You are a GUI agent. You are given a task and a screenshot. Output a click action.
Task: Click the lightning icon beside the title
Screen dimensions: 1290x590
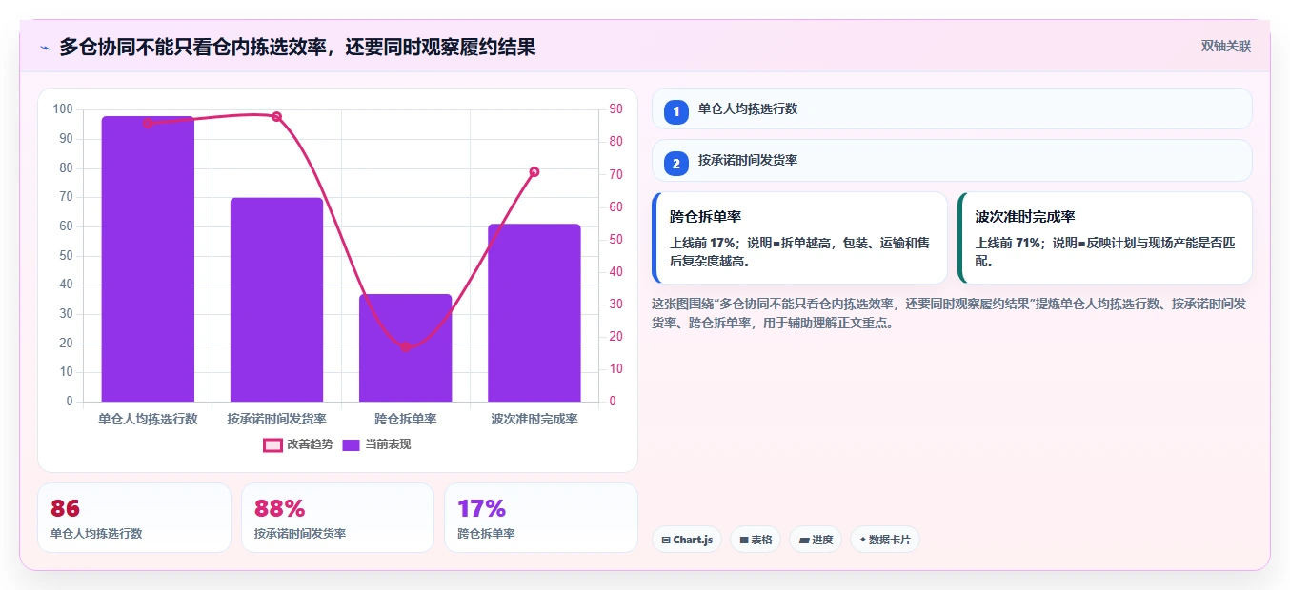tap(45, 47)
